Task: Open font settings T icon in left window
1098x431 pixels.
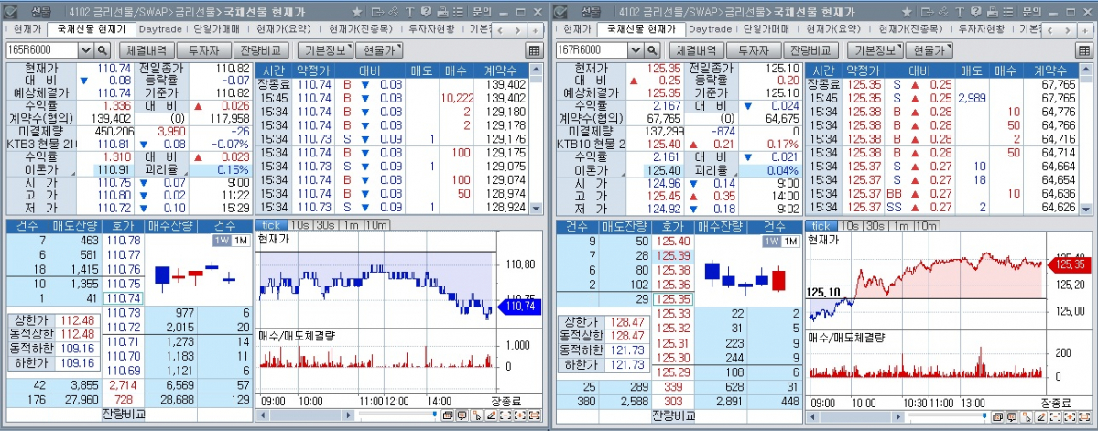Action: [409, 12]
